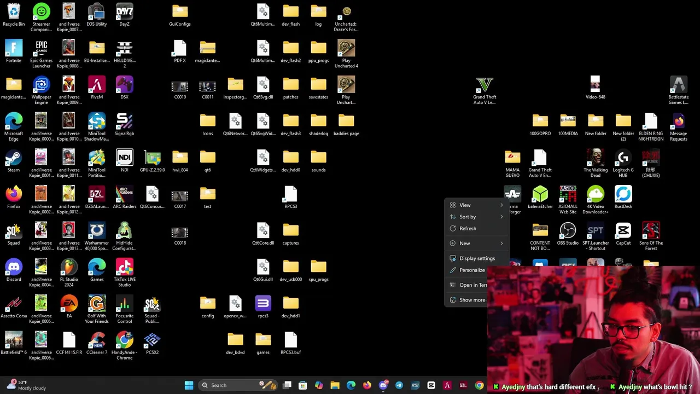Click the taskbar Search box
The width and height of the screenshot is (700, 394).
[x=237, y=385]
